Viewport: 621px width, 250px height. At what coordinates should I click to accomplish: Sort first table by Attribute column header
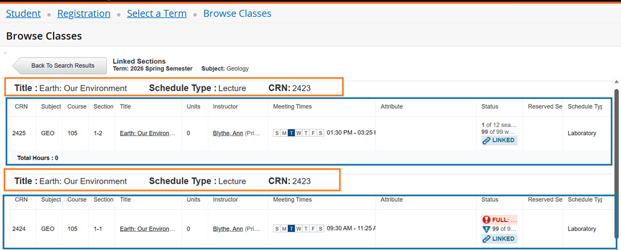coord(392,106)
